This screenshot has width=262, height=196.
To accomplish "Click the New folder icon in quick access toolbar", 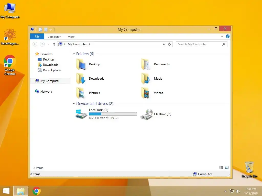I will 46,30.
